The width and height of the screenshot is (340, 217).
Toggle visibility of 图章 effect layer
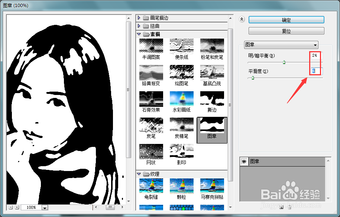point(244,162)
